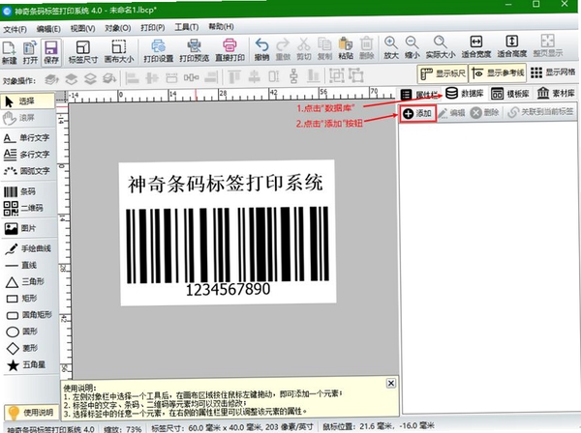Open the 对象(O) menu
Viewport: 581px width, 433px height.
coord(118,28)
